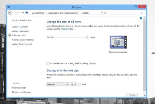Open Help via the blue question mark
Image resolution: width=155 pixels, height=104 pixels.
coord(141,18)
